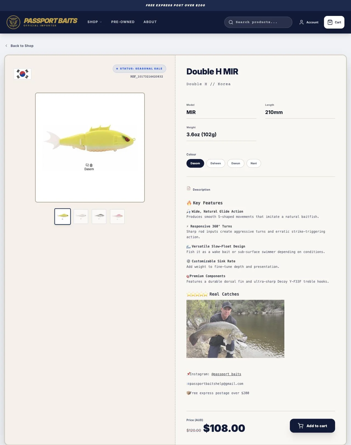
Task: Click the Description document icon
Action: pyautogui.click(x=189, y=188)
